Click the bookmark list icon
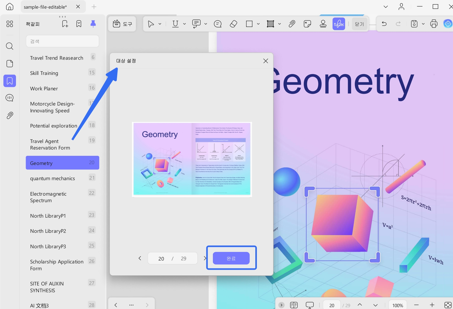 (79, 24)
